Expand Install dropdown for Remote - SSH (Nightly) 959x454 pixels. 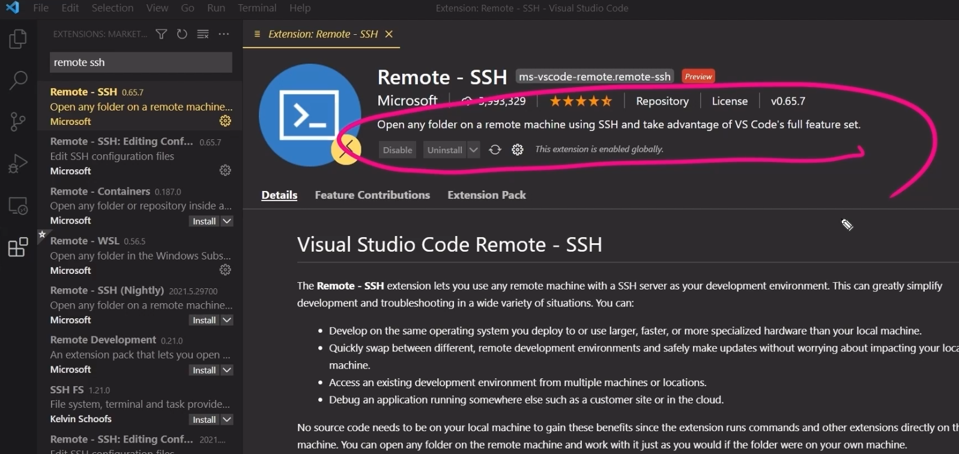(227, 320)
